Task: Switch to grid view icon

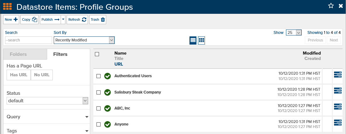Action: coord(201,40)
